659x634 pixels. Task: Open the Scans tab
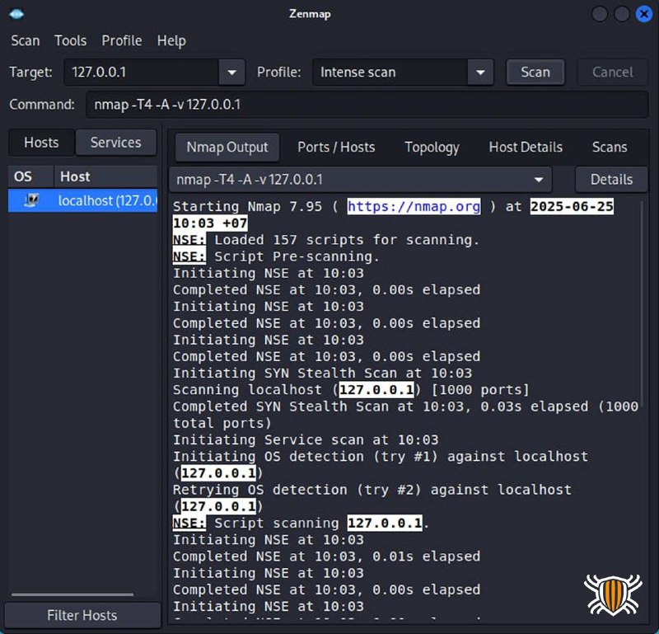tap(610, 148)
